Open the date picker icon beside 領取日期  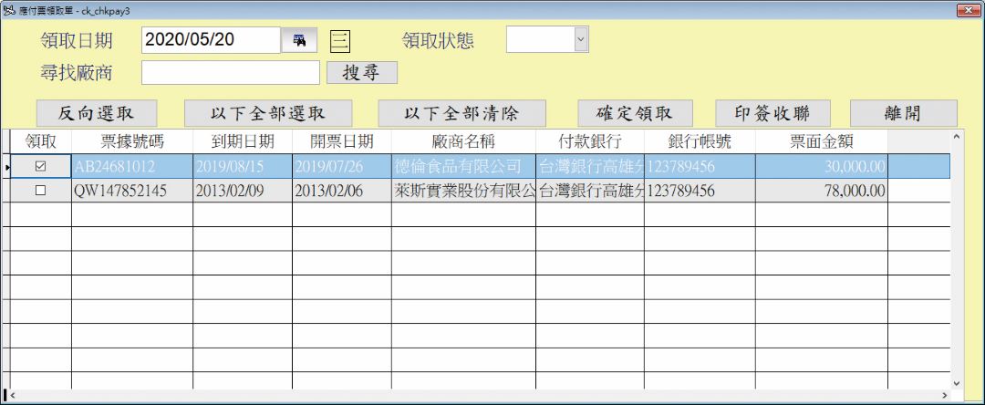pyautogui.click(x=299, y=40)
